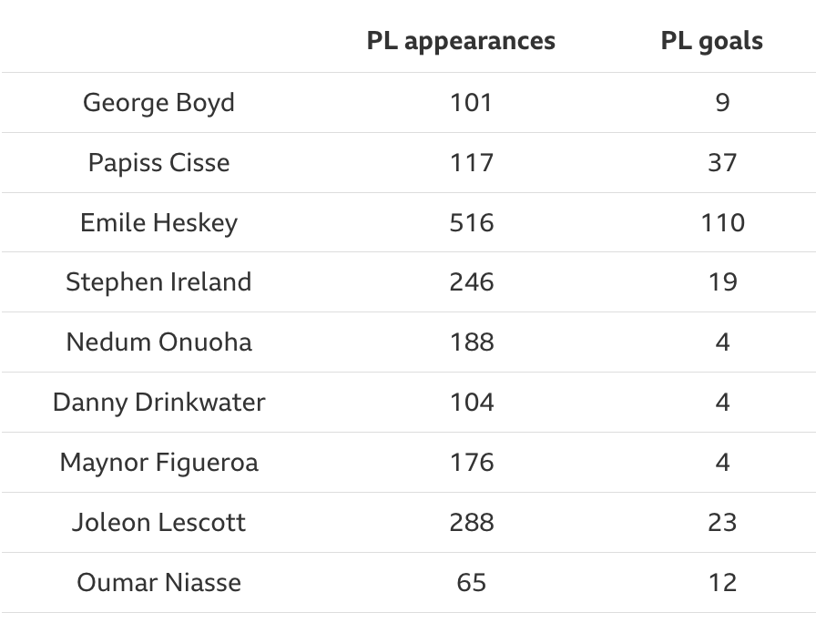This screenshot has width=816, height=623.
Task: Click Heskey's 110 goals value
Action: pyautogui.click(x=722, y=222)
